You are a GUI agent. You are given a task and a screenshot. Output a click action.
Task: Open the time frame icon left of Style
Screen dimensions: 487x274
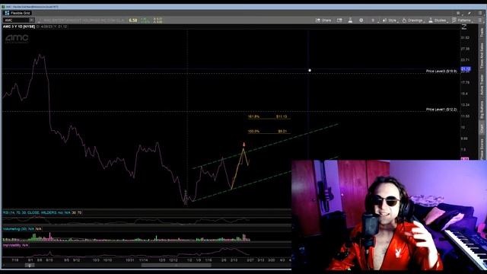tap(373, 21)
